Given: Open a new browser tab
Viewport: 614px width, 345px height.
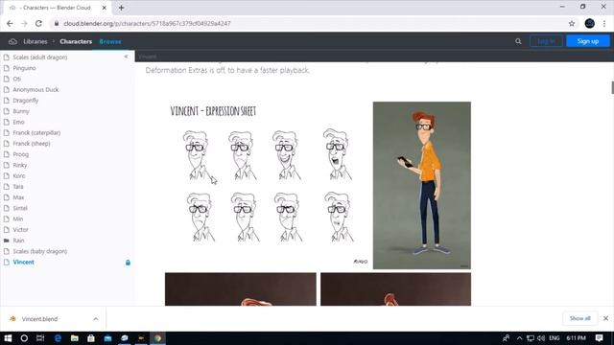Looking at the screenshot, I should point(122,8).
